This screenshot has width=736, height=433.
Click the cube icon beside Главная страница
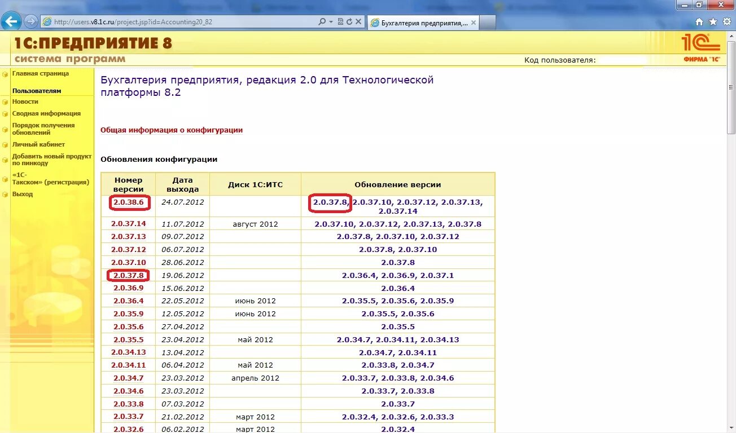(5, 74)
